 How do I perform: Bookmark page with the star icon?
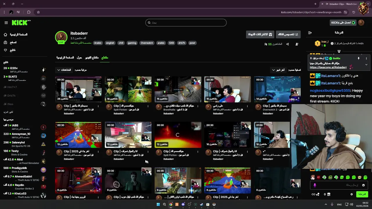pyautogui.click(x=38, y=12)
